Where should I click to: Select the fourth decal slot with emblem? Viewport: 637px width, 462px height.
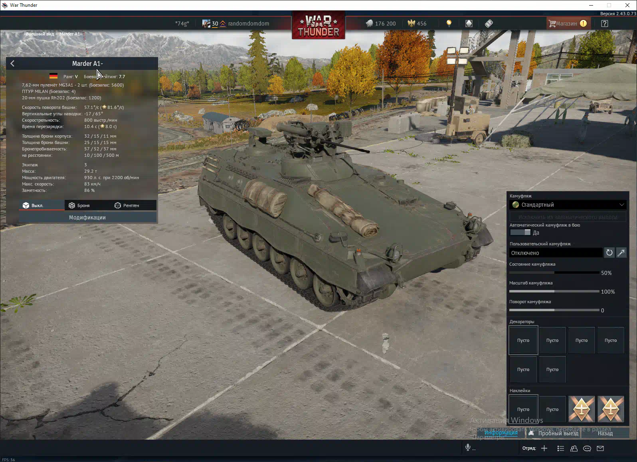[x=611, y=409]
